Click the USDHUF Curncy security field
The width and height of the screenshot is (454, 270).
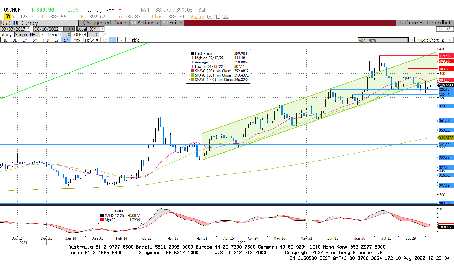point(39,23)
